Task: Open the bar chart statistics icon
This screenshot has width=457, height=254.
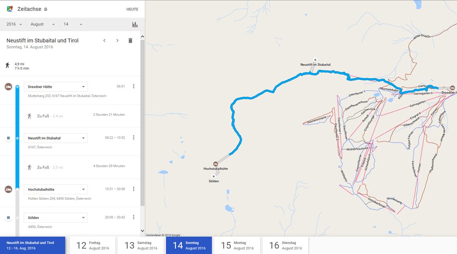Action: coord(135,24)
